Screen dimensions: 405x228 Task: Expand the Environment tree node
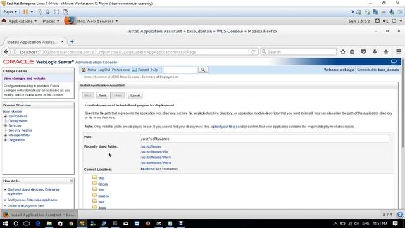(5, 116)
